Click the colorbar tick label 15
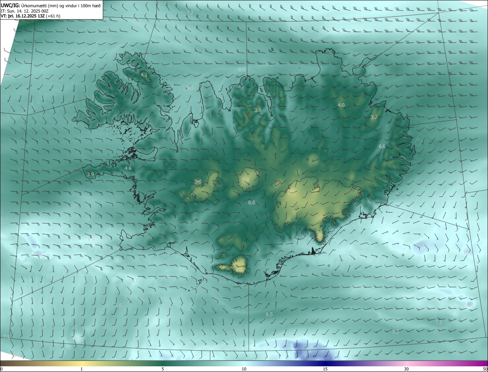488x372 pixels. 325,369
